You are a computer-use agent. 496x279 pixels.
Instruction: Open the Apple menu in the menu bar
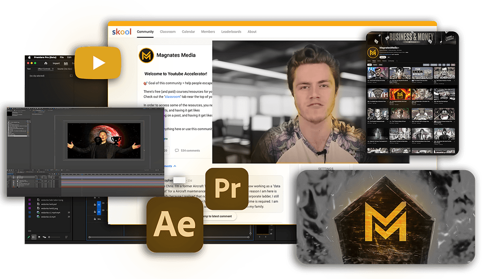(x=29, y=57)
